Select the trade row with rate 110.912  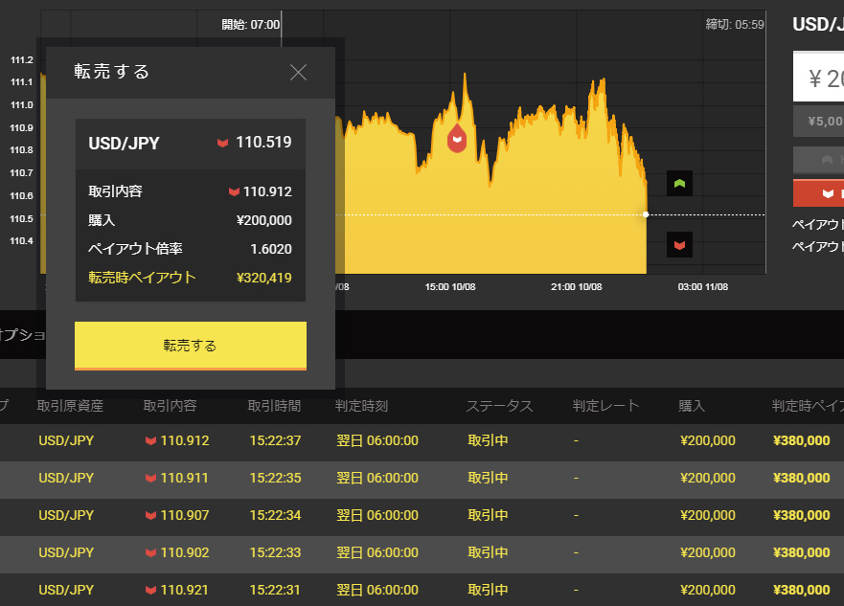(422, 441)
